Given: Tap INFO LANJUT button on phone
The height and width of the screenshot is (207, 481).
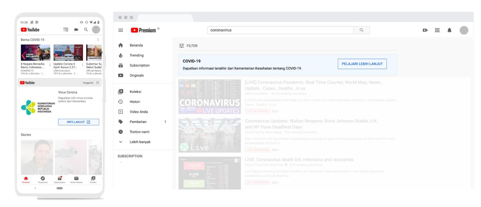Looking at the screenshot, I should click(x=79, y=122).
